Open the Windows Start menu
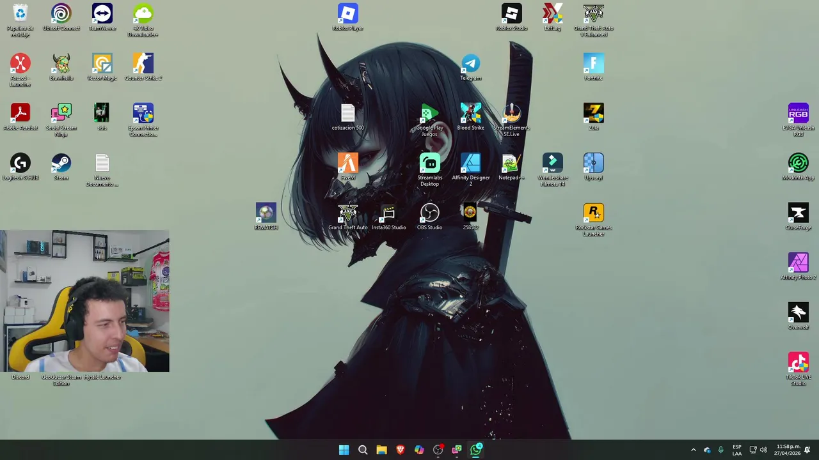 (344, 450)
